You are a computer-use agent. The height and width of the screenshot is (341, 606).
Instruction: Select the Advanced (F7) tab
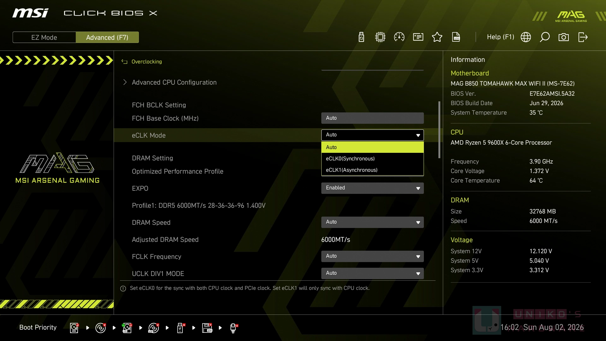point(107,37)
